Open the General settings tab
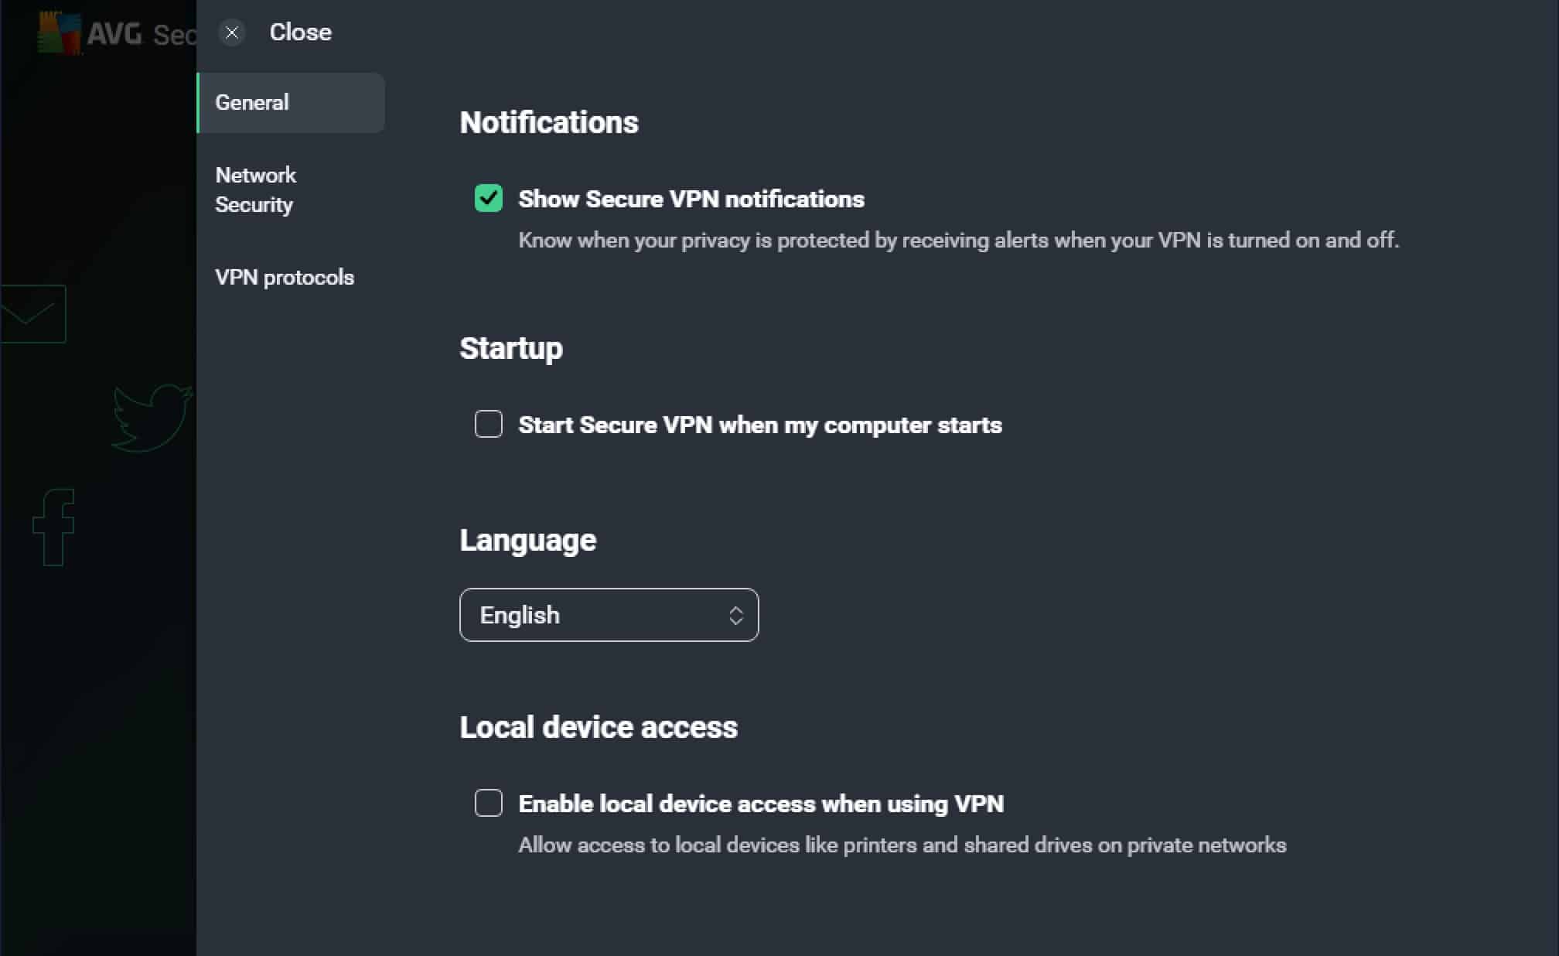Screen dimensions: 1559x956 point(291,103)
